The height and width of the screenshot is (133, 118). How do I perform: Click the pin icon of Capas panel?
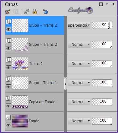point(113,4)
